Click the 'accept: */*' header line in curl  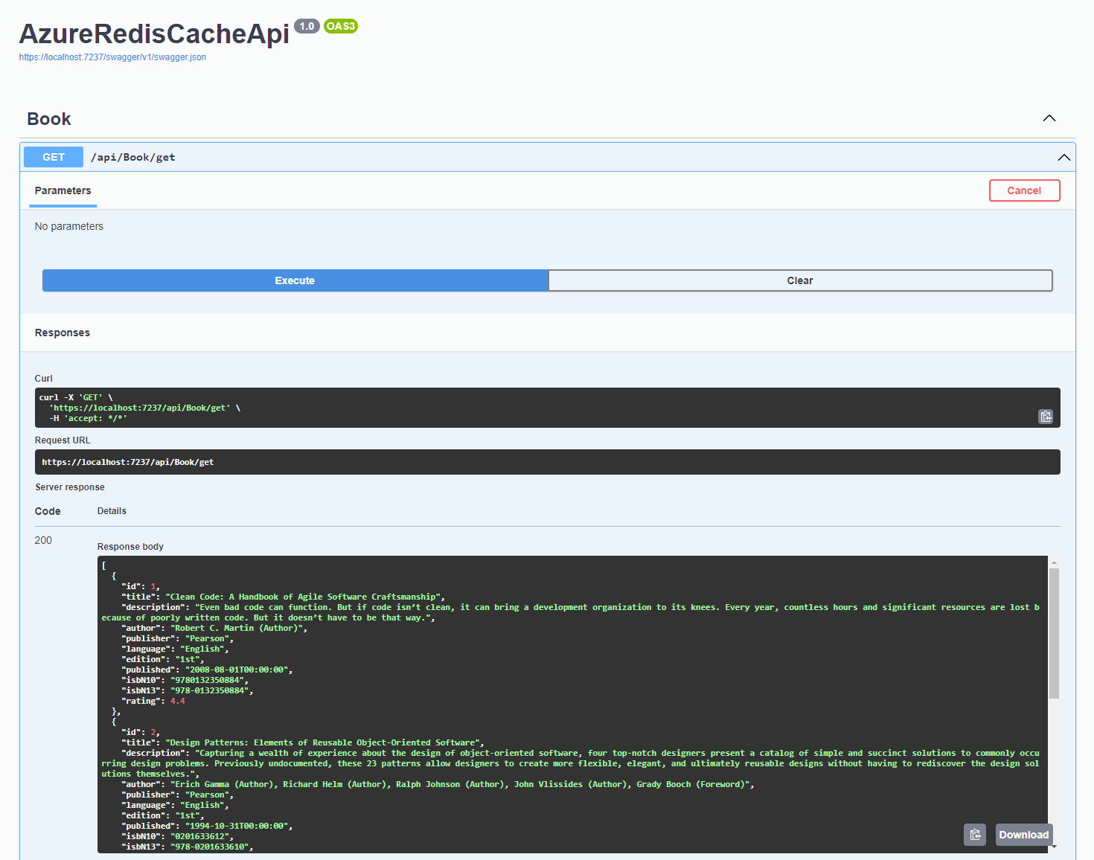[88, 418]
